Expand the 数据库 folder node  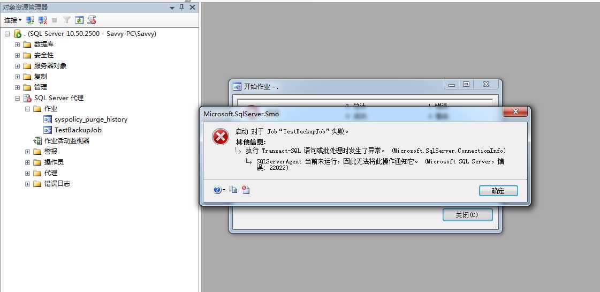17,44
